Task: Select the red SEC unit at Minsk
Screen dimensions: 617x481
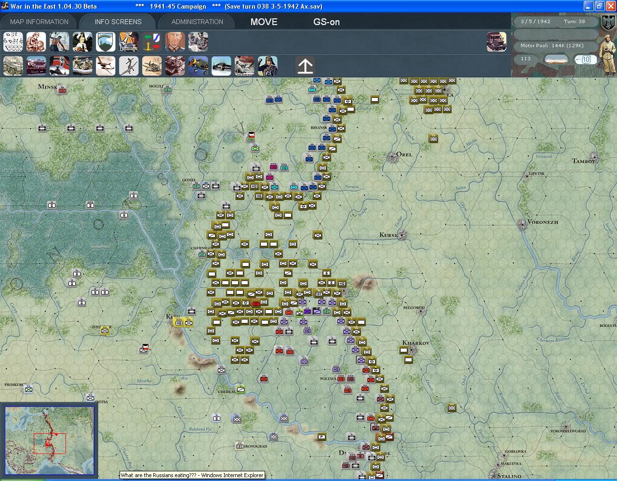Action: point(62,90)
